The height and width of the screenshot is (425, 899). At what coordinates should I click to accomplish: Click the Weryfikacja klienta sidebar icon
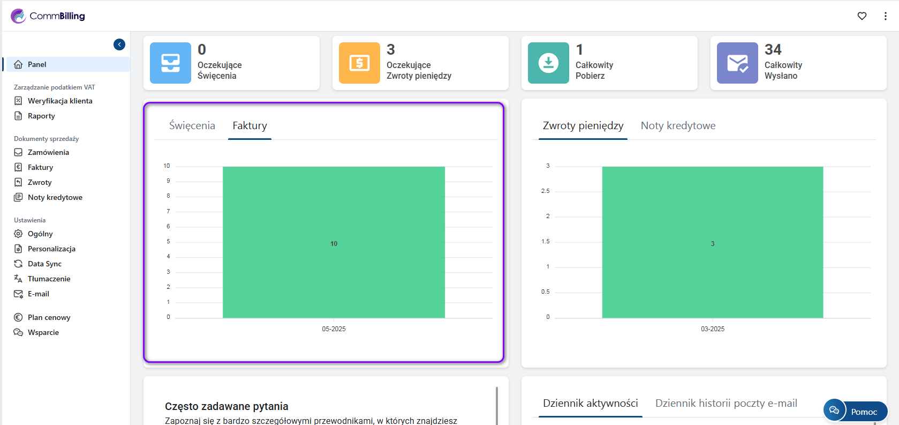pos(18,101)
